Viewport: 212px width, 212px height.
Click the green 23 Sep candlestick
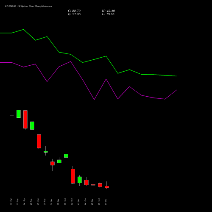coord(19,114)
